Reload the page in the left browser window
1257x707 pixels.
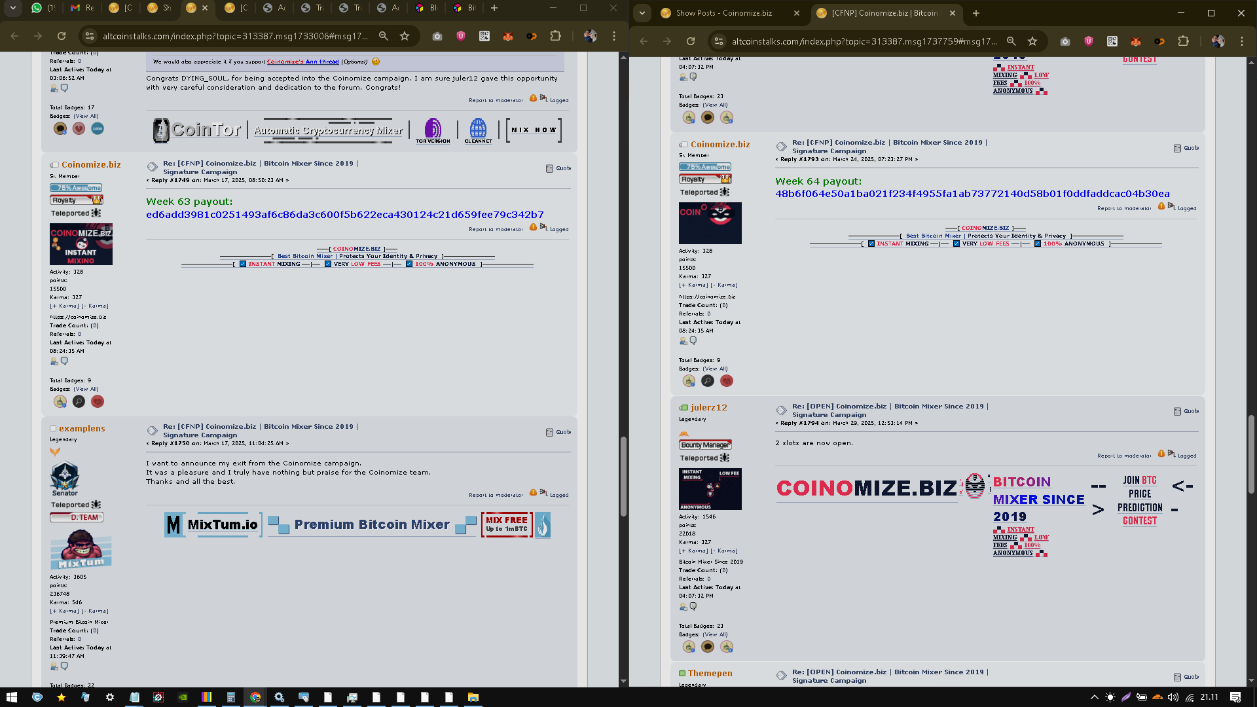tap(62, 36)
